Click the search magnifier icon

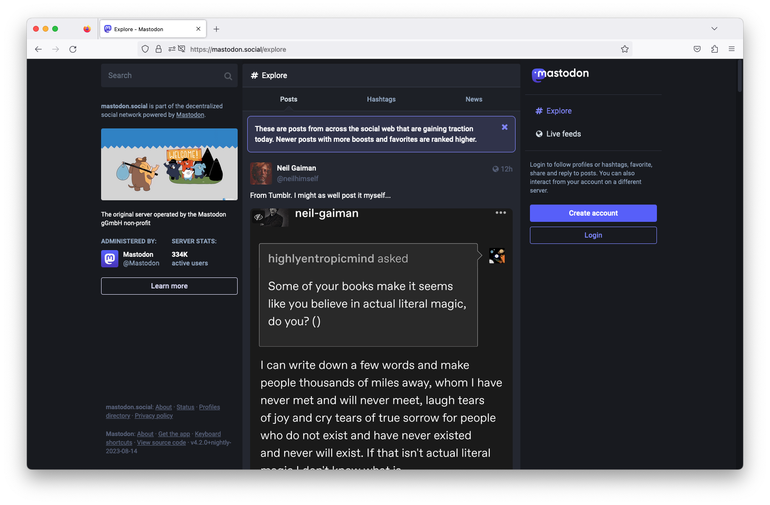[228, 76]
